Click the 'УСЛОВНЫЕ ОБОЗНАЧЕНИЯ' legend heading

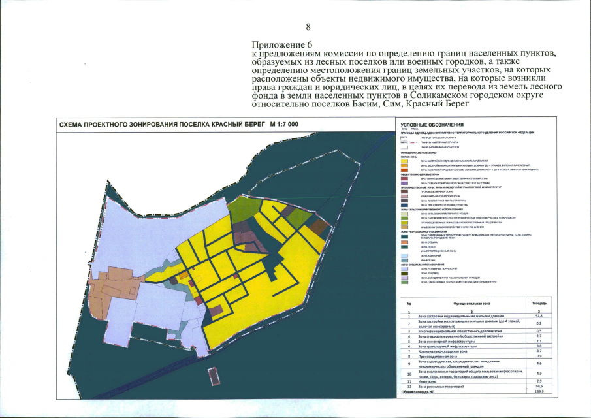point(432,125)
